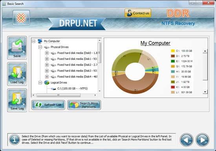Collapse the Physical Drives node
The image size is (216, 151).
[40, 47]
